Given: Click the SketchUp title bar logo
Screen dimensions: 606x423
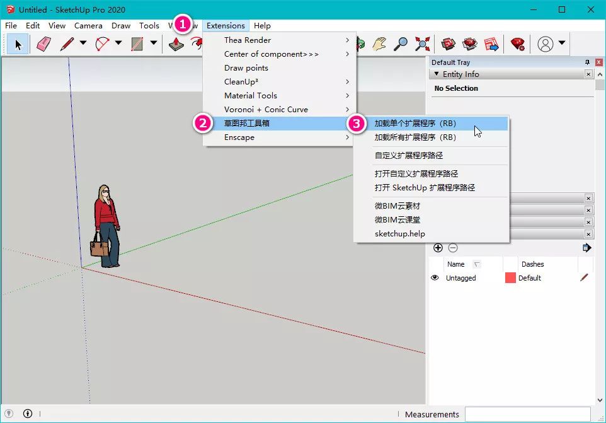Looking at the screenshot, I should point(11,9).
